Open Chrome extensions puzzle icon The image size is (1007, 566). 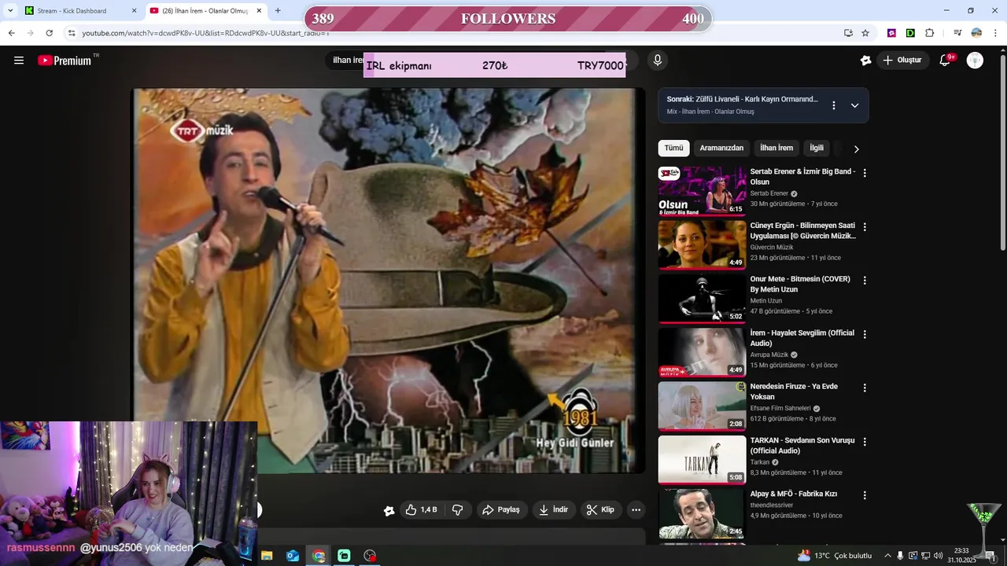pyautogui.click(x=930, y=33)
